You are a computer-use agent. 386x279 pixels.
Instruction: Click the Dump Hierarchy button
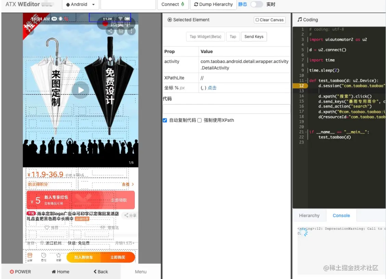(x=213, y=4)
